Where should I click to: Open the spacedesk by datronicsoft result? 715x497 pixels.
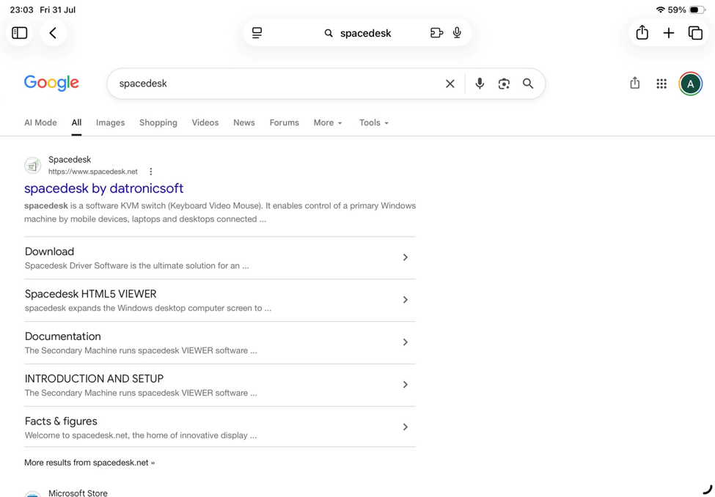point(104,188)
